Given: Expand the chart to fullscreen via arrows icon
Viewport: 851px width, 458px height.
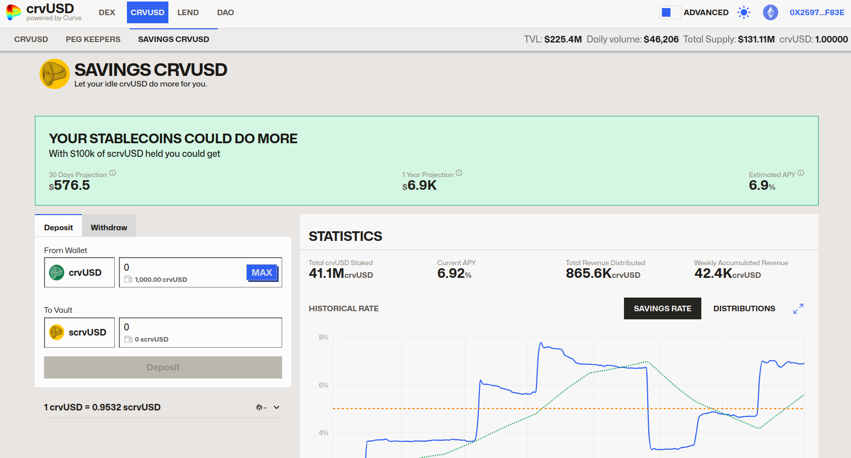Looking at the screenshot, I should click(798, 308).
